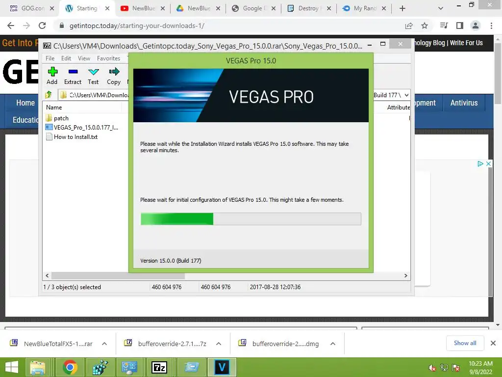Toggle the Chrome side panel

[460, 26]
